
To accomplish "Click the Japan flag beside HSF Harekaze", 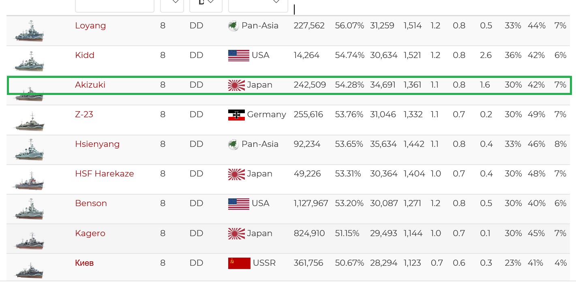I will coord(236,174).
